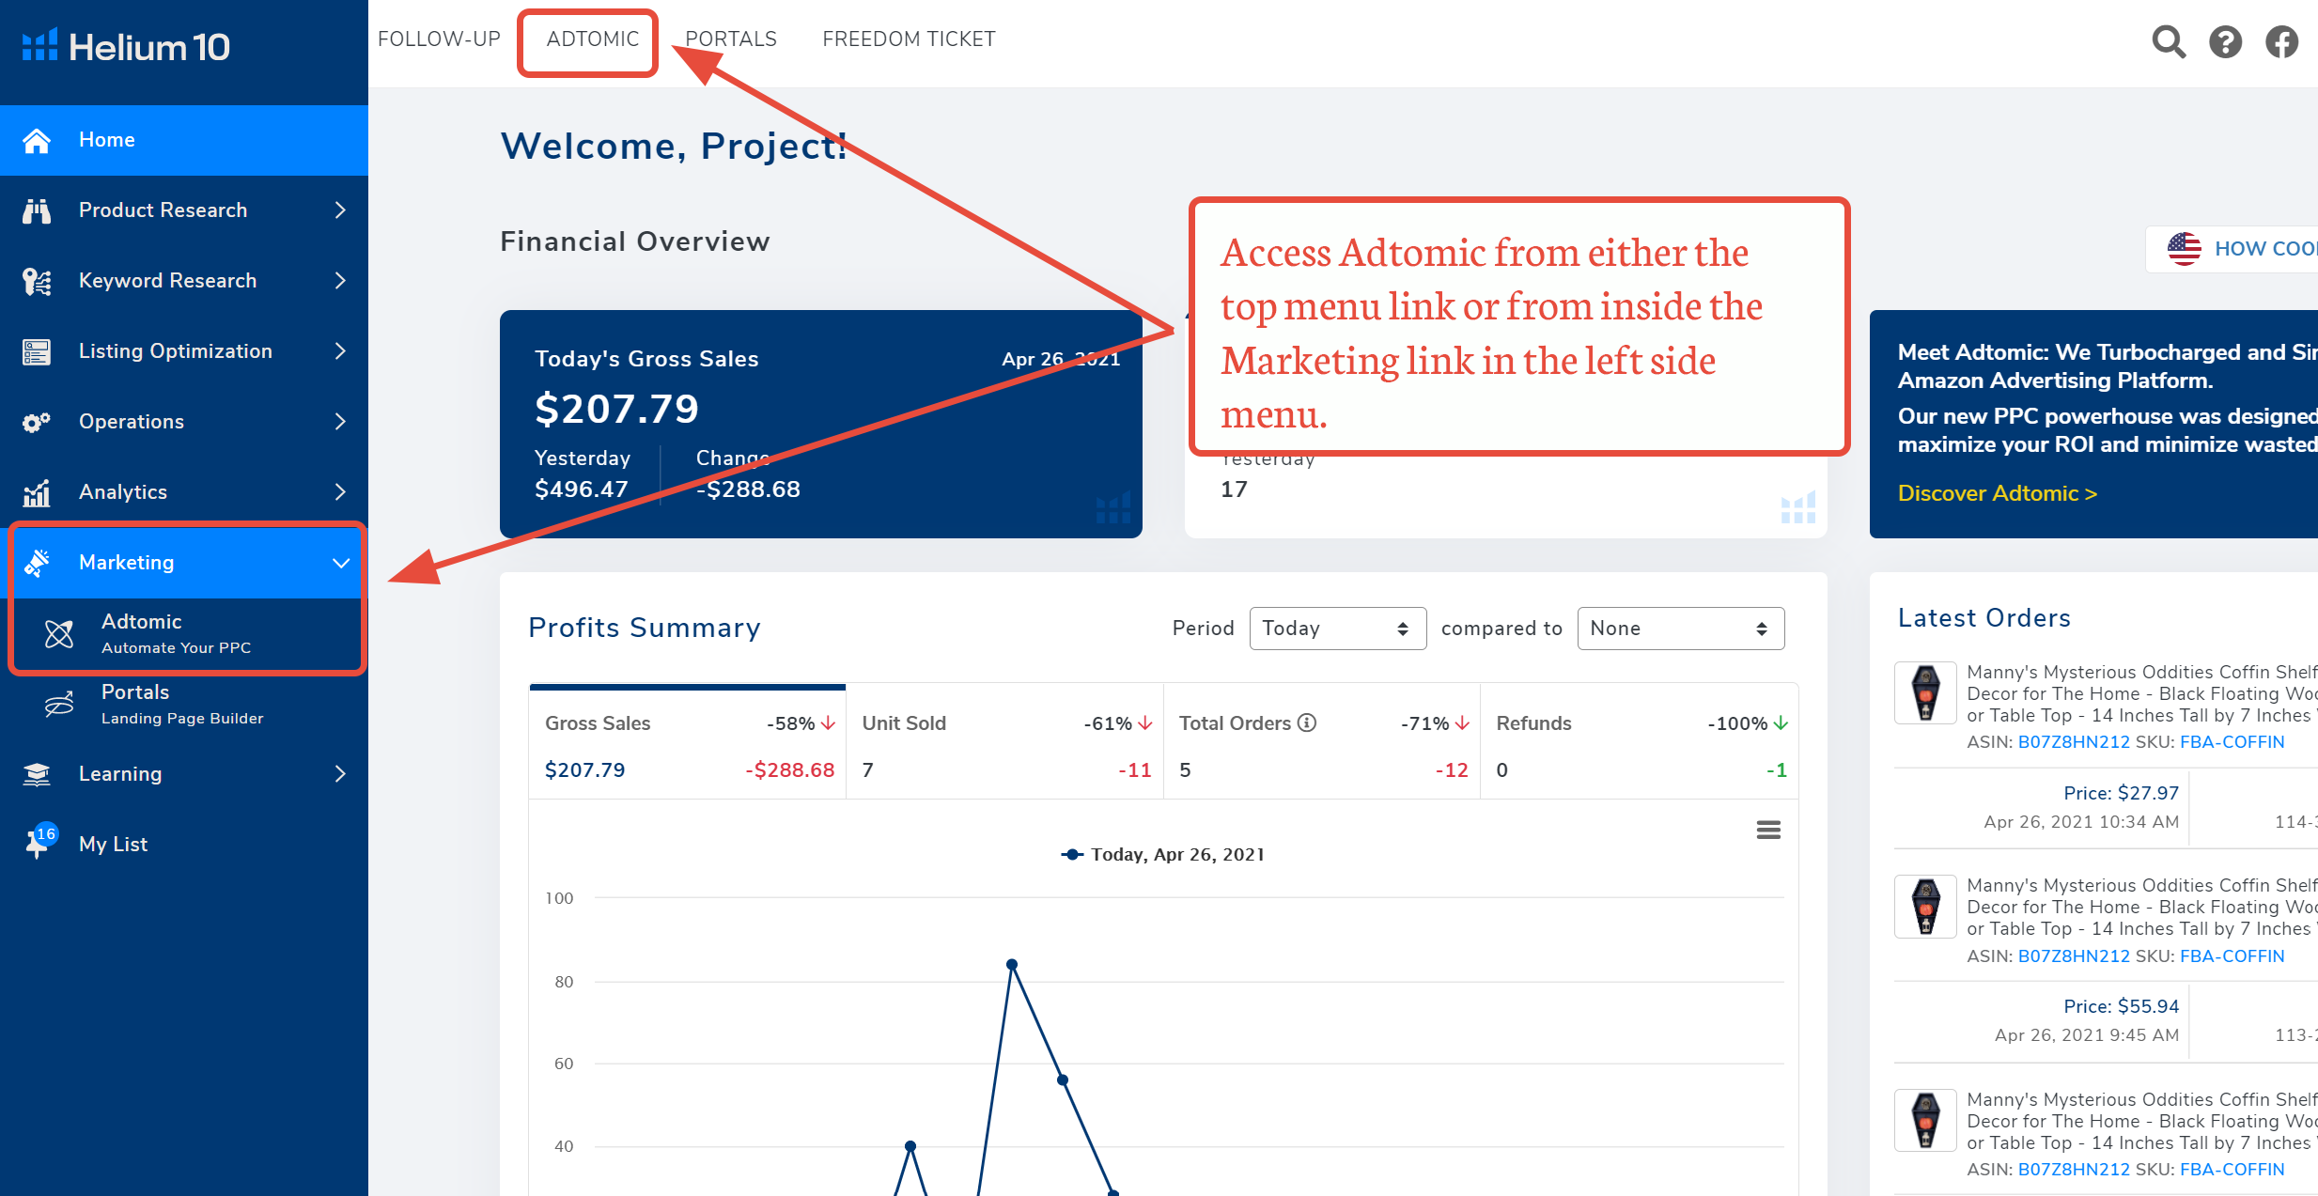The width and height of the screenshot is (2318, 1196).
Task: Click Yesterday $496.47 value
Action: click(581, 489)
